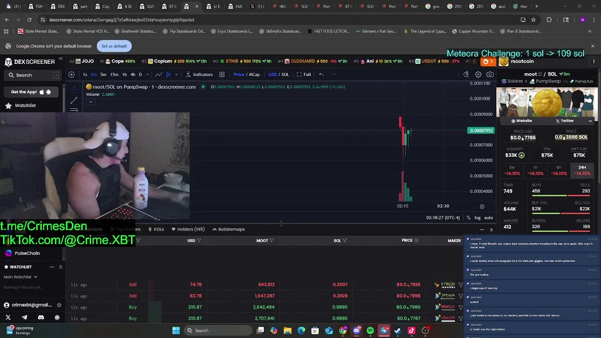601x338 pixels.
Task: Click Set as default browser button
Action: [x=114, y=46]
